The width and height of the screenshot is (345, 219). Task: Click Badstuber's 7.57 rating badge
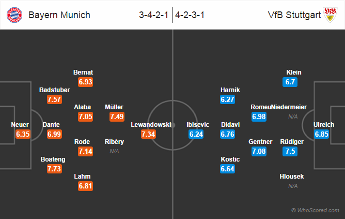54,99
